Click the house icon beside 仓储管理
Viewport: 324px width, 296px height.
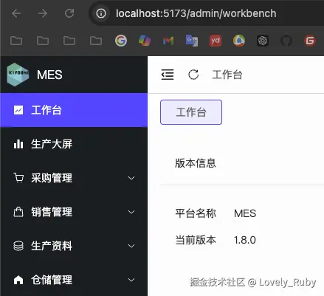18,280
